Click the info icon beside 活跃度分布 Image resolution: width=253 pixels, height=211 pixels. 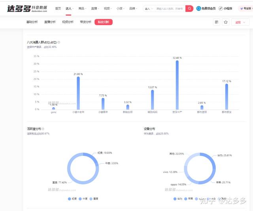point(43,129)
